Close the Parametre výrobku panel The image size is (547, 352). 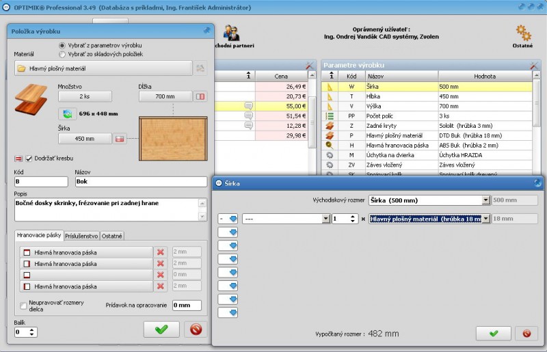point(534,65)
